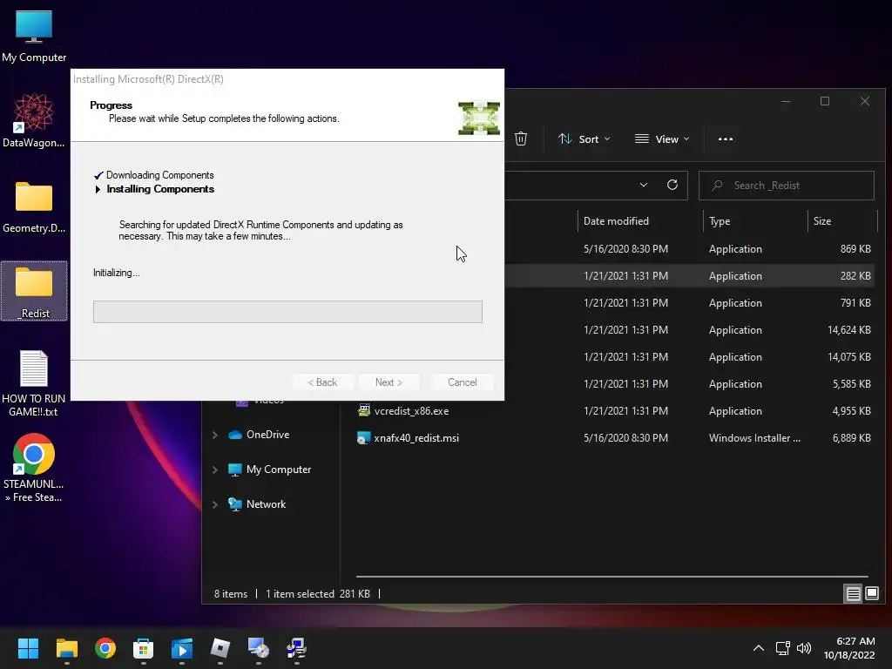Click 'Installing Components' step text
The width and height of the screenshot is (892, 669).
[160, 189]
